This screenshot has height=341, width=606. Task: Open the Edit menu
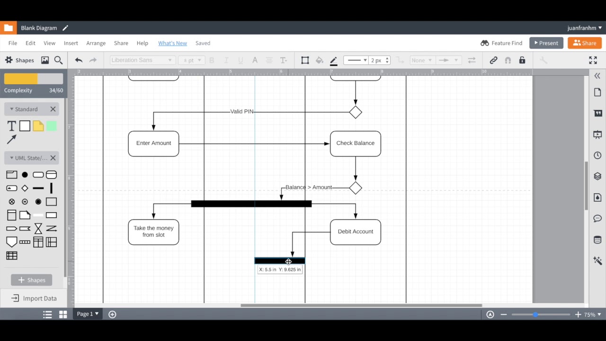pyautogui.click(x=30, y=43)
